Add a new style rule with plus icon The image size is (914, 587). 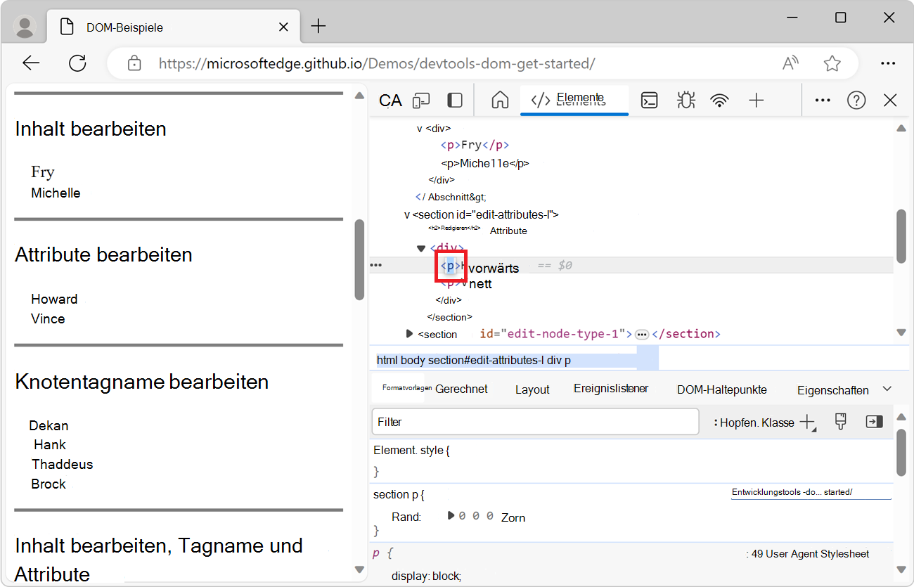point(808,422)
